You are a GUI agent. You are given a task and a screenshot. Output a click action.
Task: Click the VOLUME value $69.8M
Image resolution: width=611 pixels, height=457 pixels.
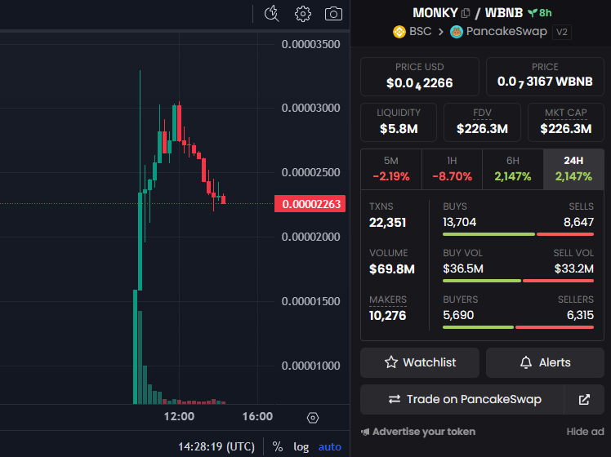pos(392,269)
